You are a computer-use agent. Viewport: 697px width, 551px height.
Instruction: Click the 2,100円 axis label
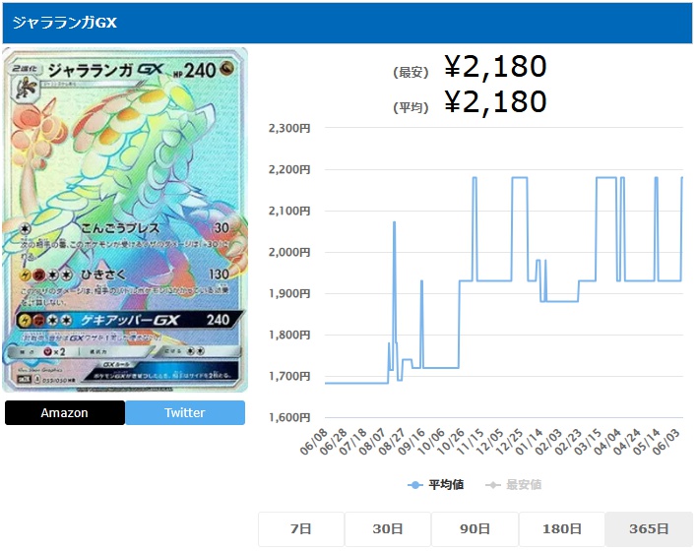tap(289, 212)
